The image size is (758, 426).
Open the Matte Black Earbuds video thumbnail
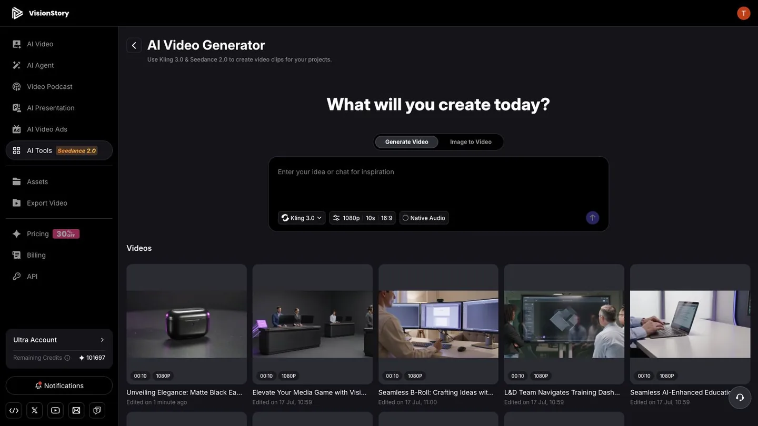(186, 324)
